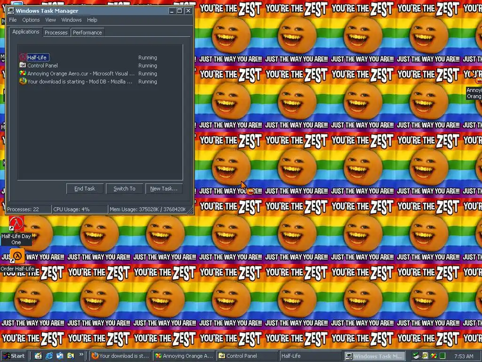Open the View menu
482x362 pixels.
50,20
